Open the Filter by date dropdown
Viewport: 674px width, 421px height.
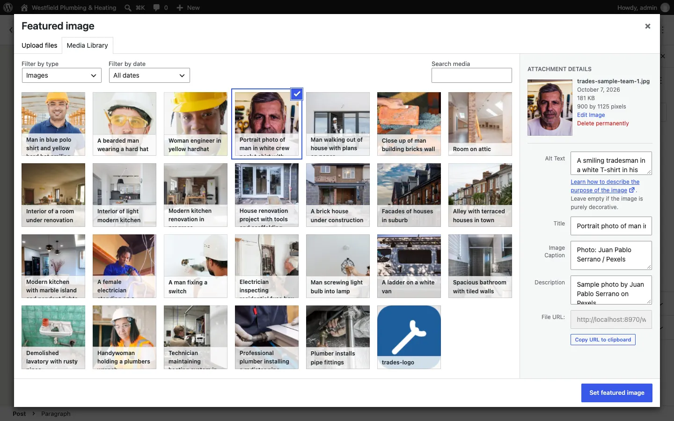click(149, 75)
